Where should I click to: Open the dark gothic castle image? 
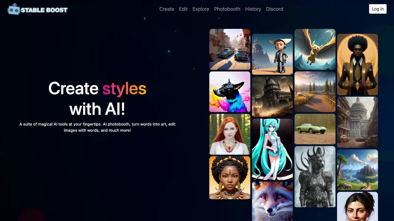tap(272, 96)
